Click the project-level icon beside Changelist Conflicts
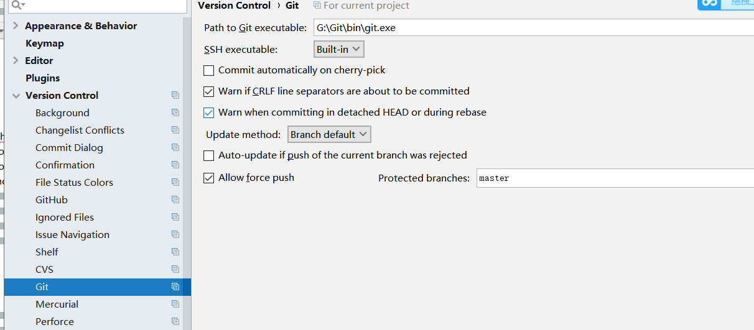Image resolution: width=754 pixels, height=330 pixels. point(175,130)
